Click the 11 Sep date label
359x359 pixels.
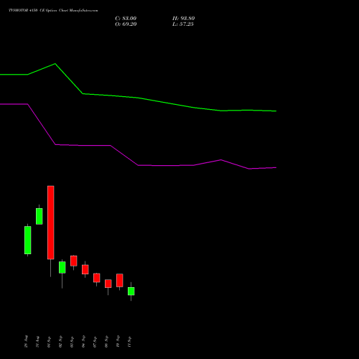coord(129,341)
